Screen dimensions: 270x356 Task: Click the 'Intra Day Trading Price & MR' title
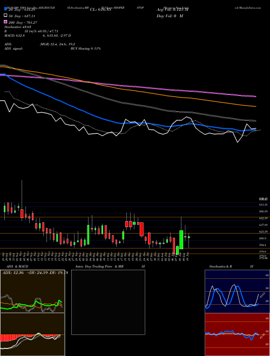(99, 266)
